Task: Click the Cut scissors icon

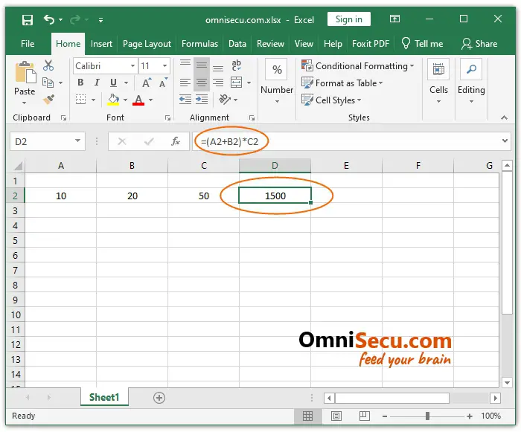Action: pos(48,65)
